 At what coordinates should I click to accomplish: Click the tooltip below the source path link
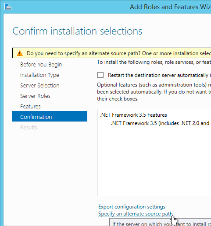pyautogui.click(x=160, y=222)
